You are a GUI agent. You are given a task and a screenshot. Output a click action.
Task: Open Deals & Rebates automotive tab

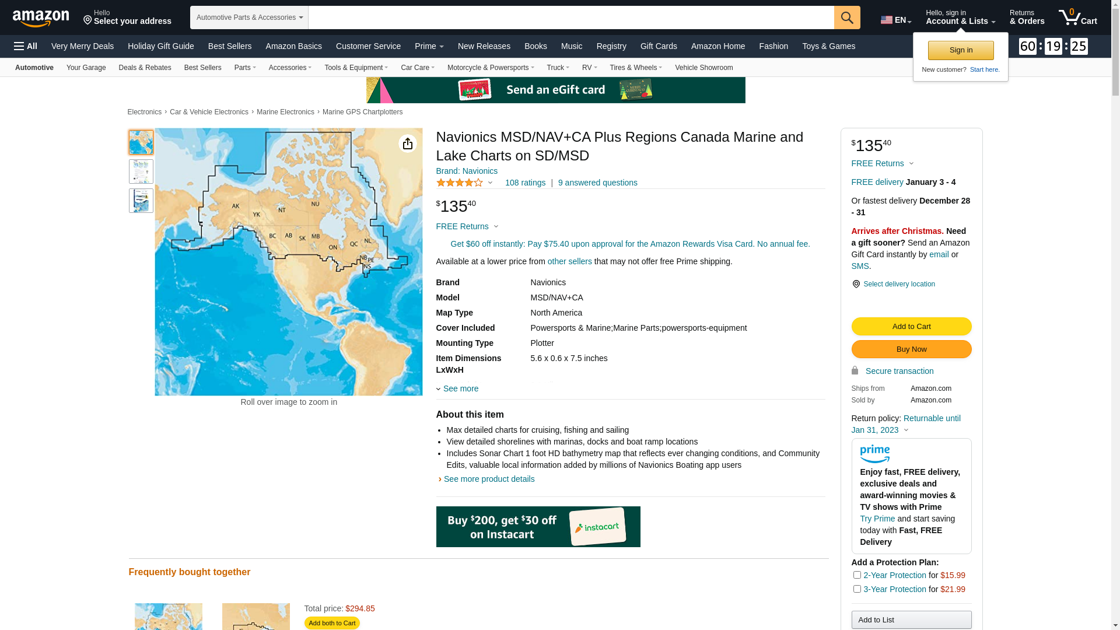[145, 68]
